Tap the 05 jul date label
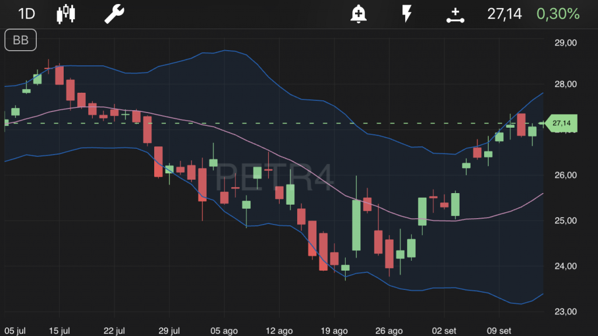Viewport: 598px width, 336px height. (x=15, y=331)
